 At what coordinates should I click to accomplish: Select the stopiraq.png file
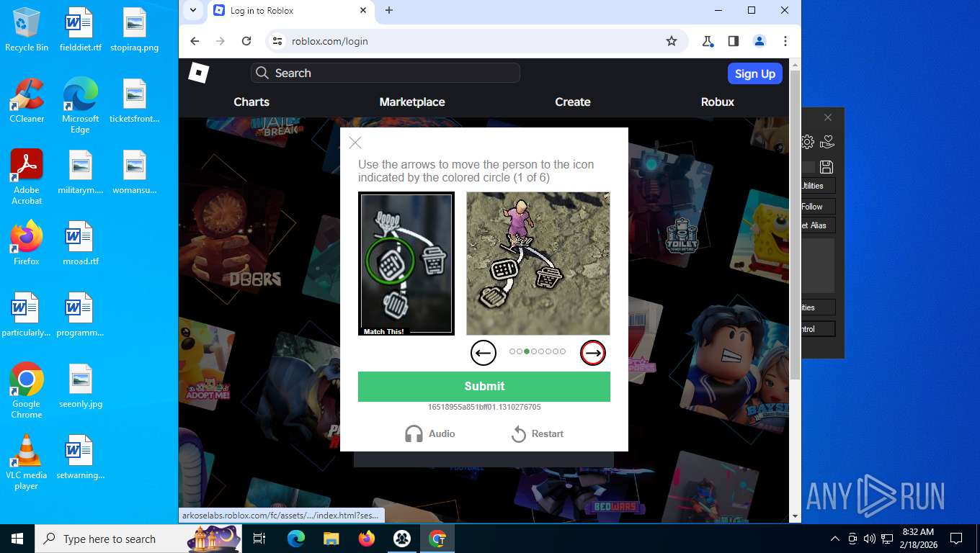tap(134, 30)
